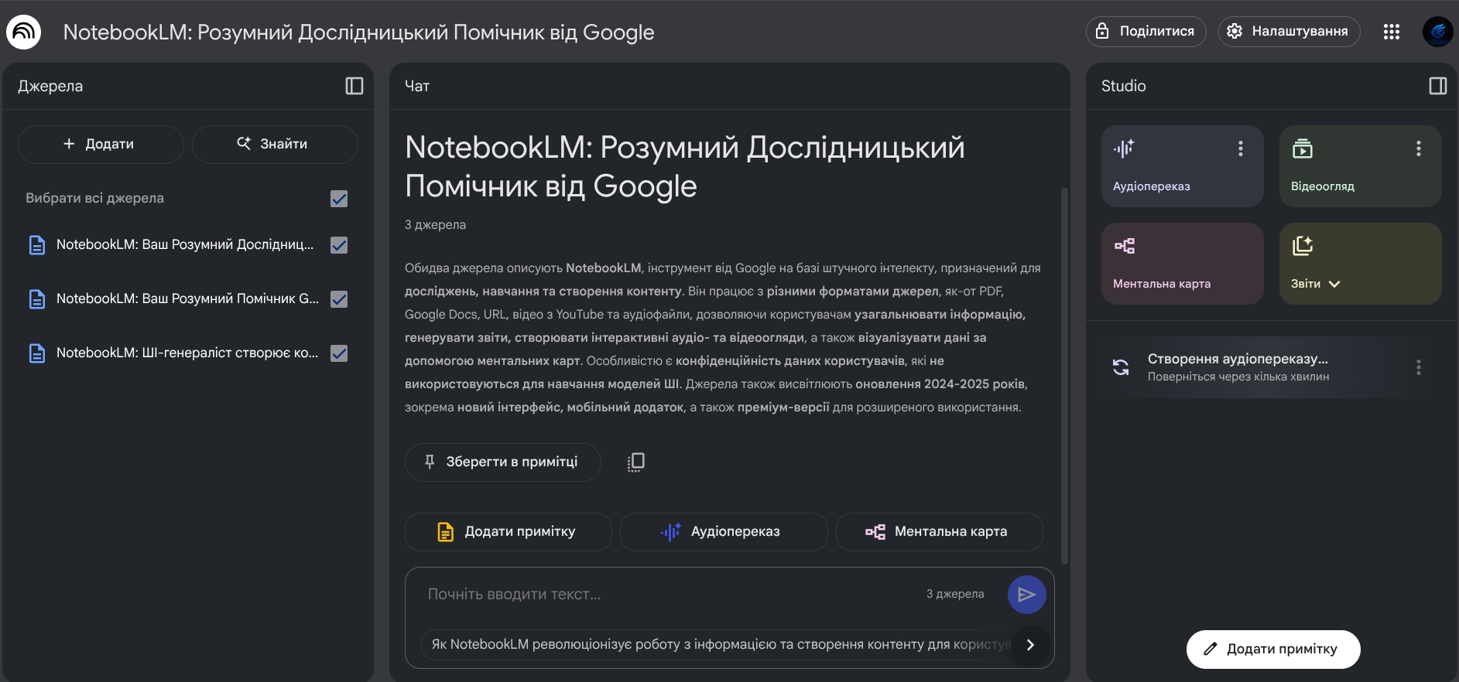Click Додати примітку button in chat

coord(509,532)
